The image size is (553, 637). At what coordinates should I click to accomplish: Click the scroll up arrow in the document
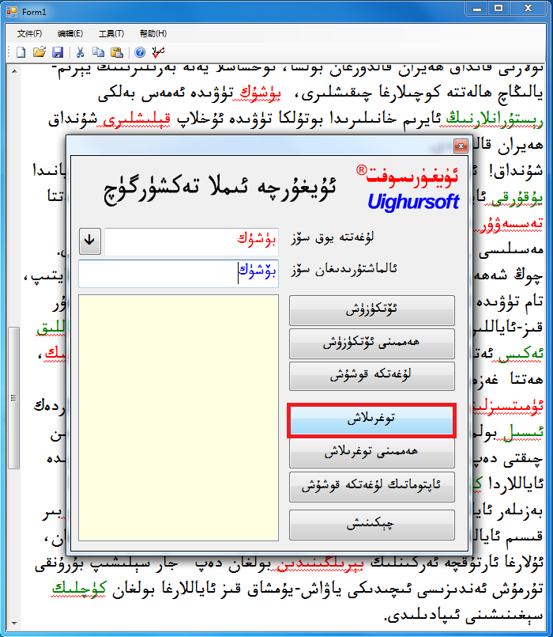(x=13, y=71)
